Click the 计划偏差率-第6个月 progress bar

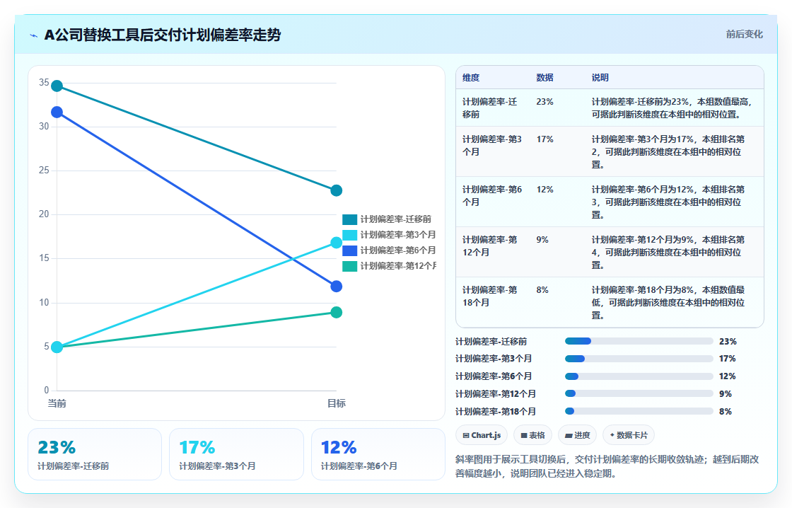639,376
